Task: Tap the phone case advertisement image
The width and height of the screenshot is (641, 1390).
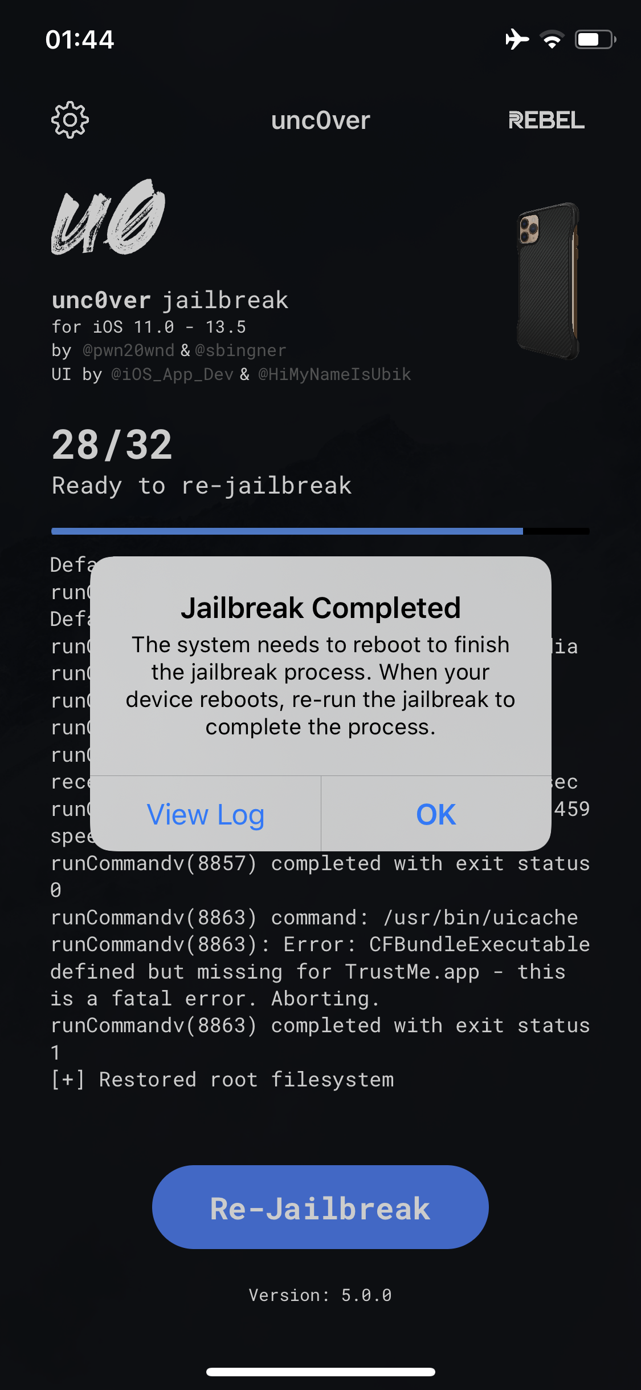Action: (548, 281)
